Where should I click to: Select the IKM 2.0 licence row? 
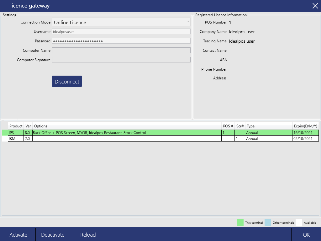[125, 138]
